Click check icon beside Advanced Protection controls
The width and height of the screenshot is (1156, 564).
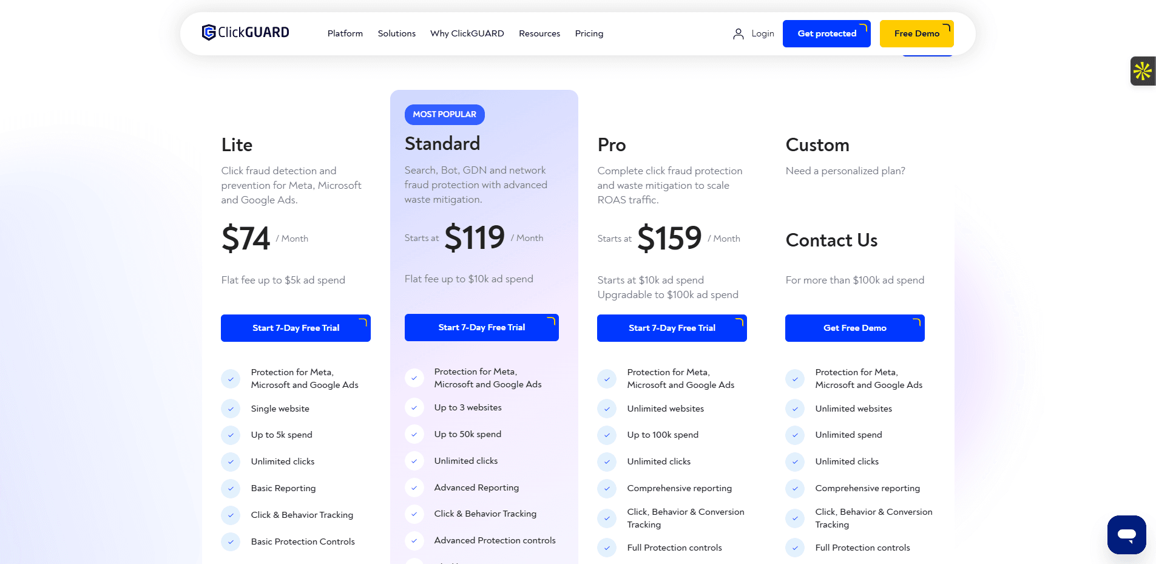414,541
